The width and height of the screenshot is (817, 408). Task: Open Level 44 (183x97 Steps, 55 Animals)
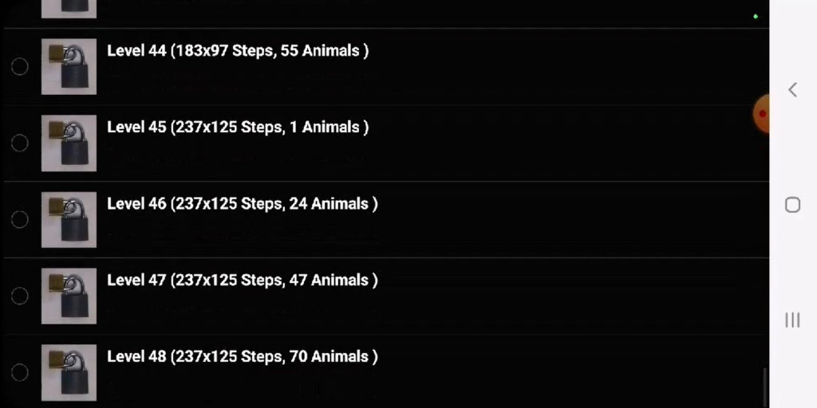tap(238, 51)
